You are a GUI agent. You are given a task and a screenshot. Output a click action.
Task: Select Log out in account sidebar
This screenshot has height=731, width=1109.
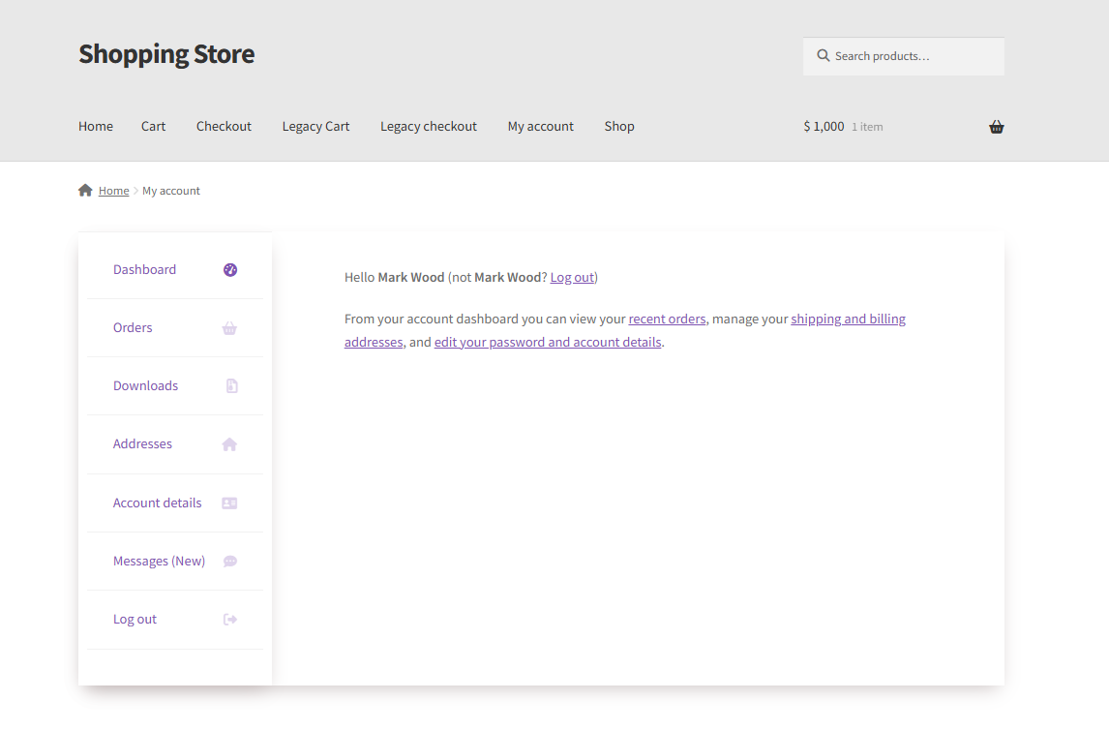point(135,620)
